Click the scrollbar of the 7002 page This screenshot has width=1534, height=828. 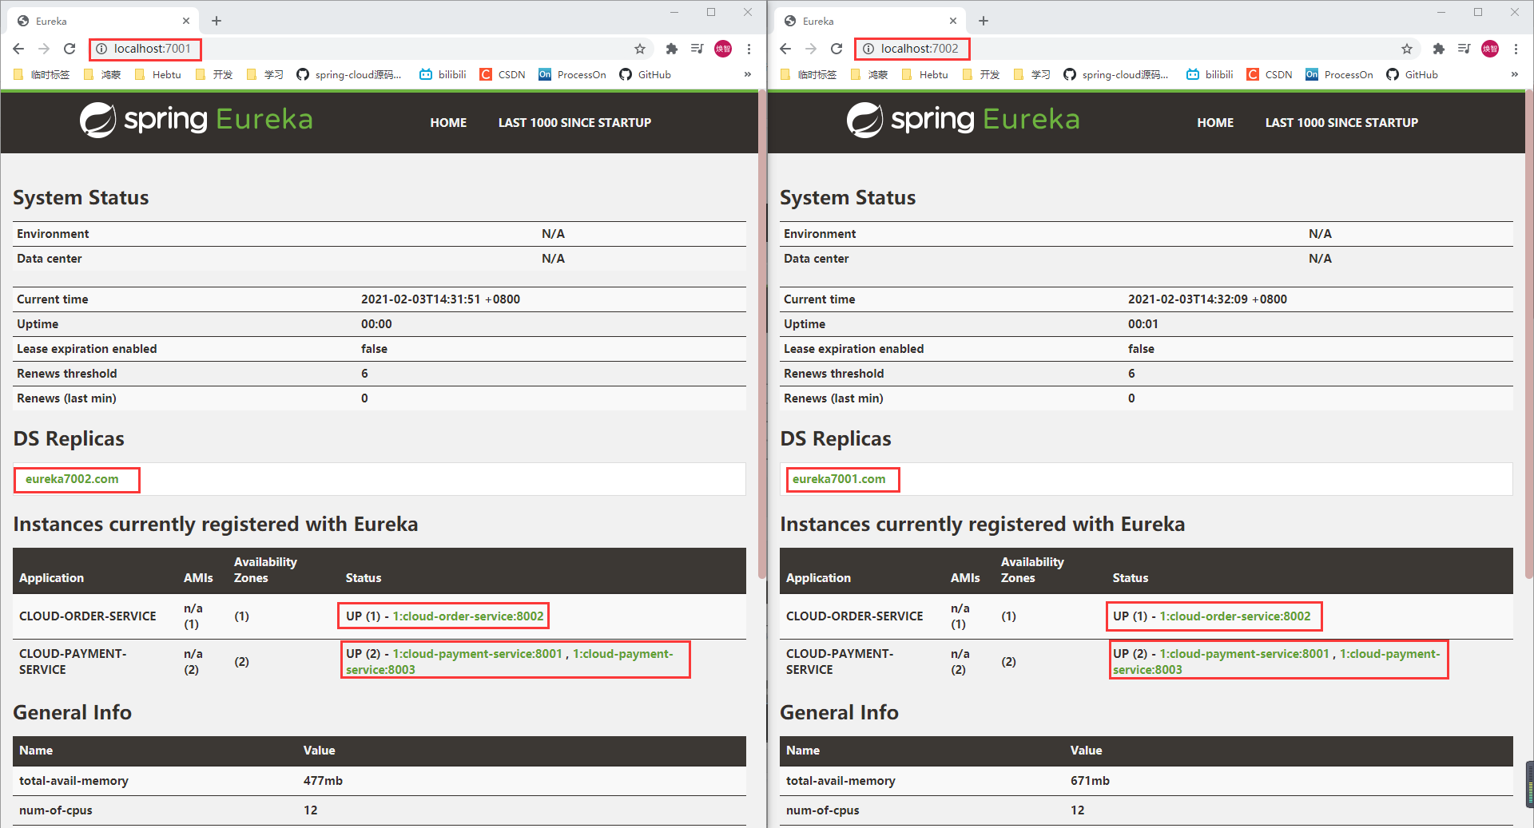[1529, 335]
